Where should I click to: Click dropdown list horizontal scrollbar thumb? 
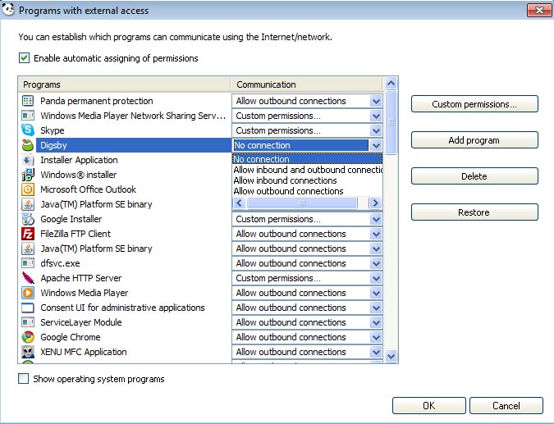(x=302, y=203)
